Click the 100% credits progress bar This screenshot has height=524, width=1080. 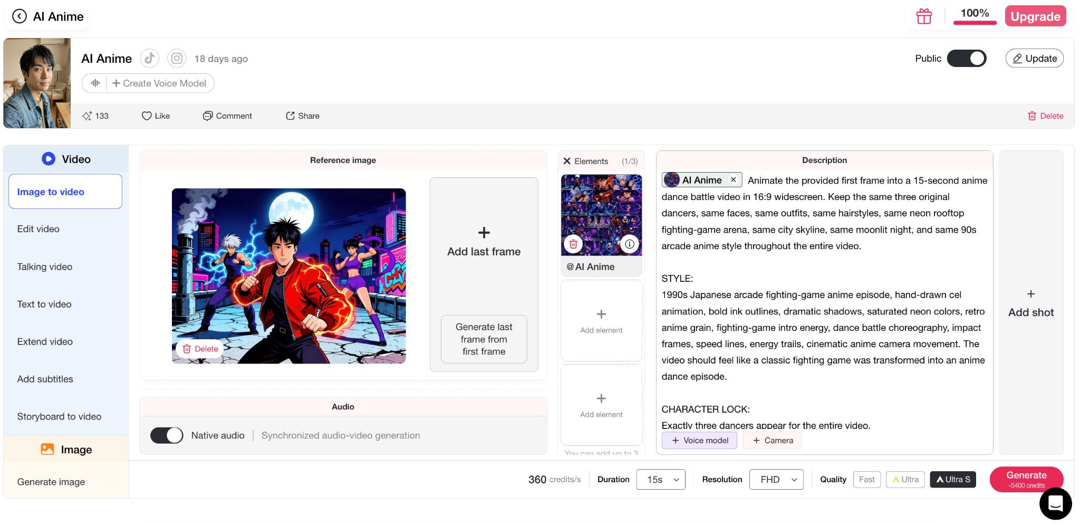tap(975, 23)
